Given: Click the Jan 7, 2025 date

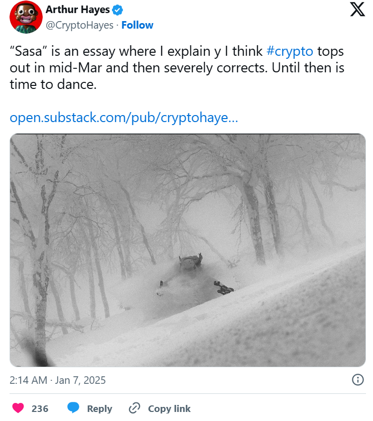Looking at the screenshot, I should tap(81, 380).
